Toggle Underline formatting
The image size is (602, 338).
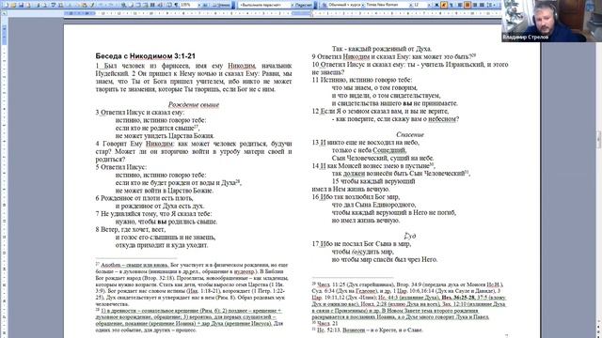[451, 5]
